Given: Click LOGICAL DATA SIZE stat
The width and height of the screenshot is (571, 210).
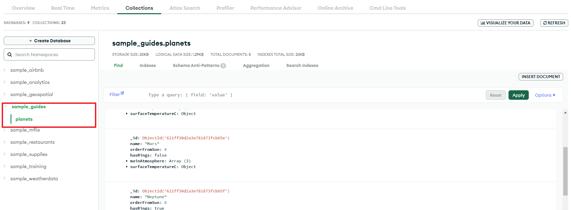Looking at the screenshot, I should point(179,54).
